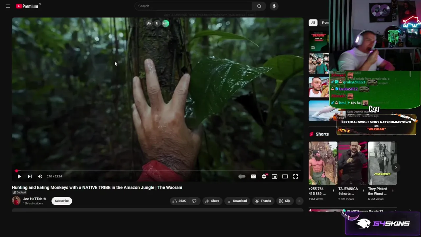Open options for '+255 764' short
Screen dimensions: 421x237
tap(334, 191)
